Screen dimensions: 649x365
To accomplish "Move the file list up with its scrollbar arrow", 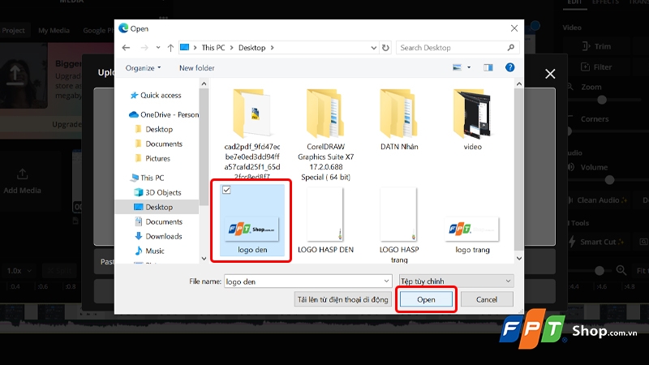I will [519, 84].
